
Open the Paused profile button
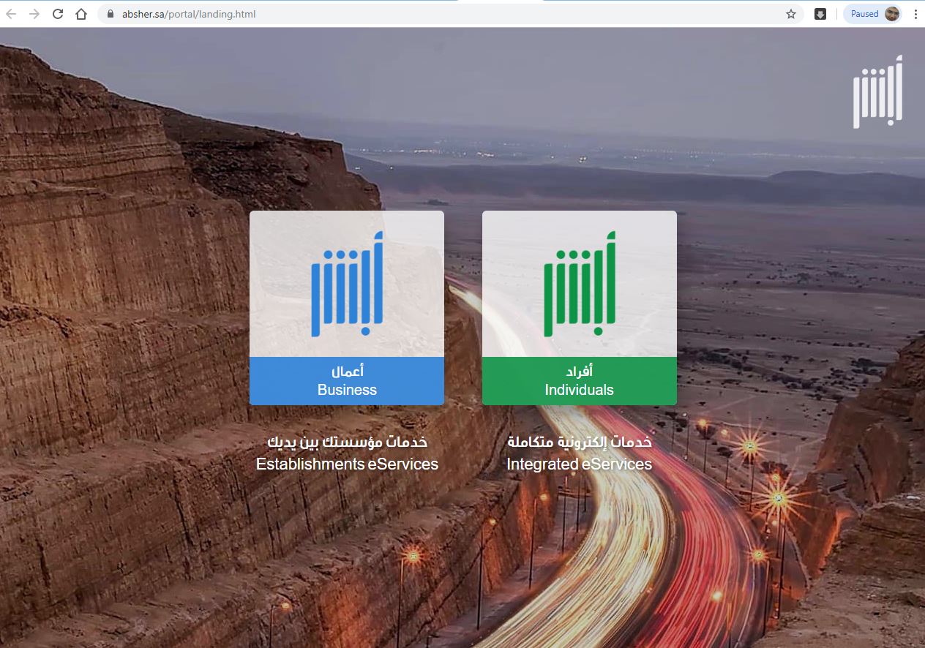[873, 14]
